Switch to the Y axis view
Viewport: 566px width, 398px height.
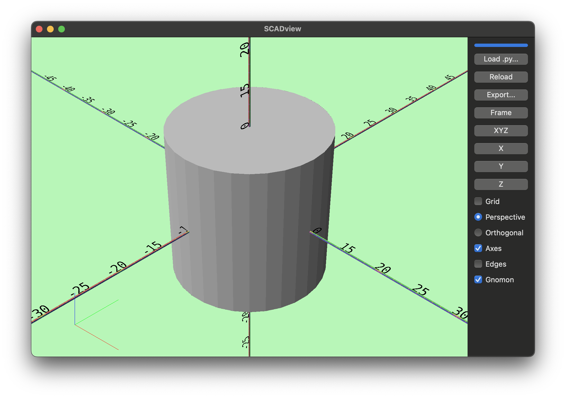501,166
